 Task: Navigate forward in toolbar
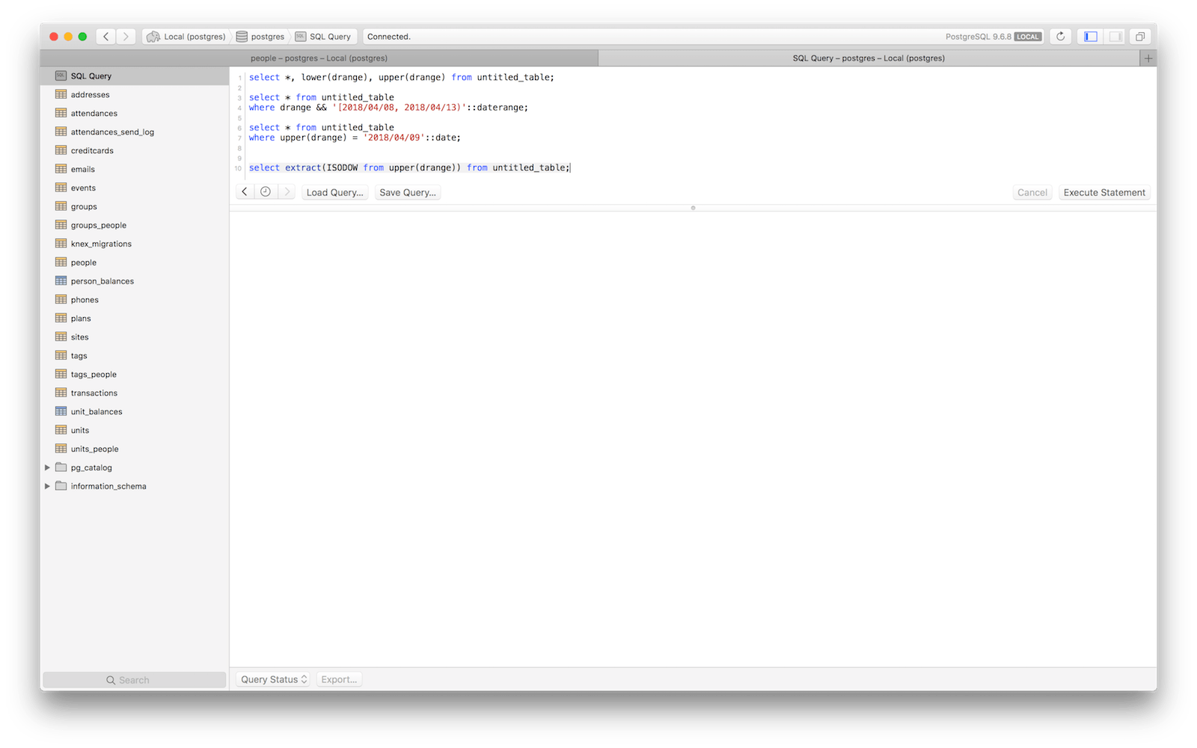click(x=126, y=36)
